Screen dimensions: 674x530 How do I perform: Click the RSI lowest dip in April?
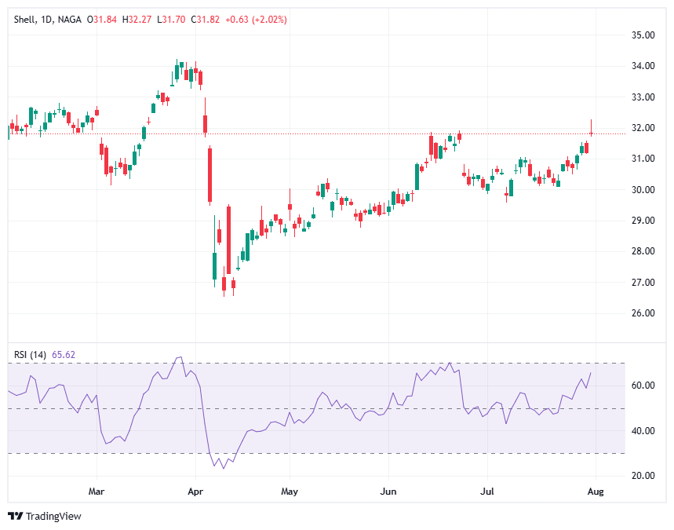pos(224,469)
